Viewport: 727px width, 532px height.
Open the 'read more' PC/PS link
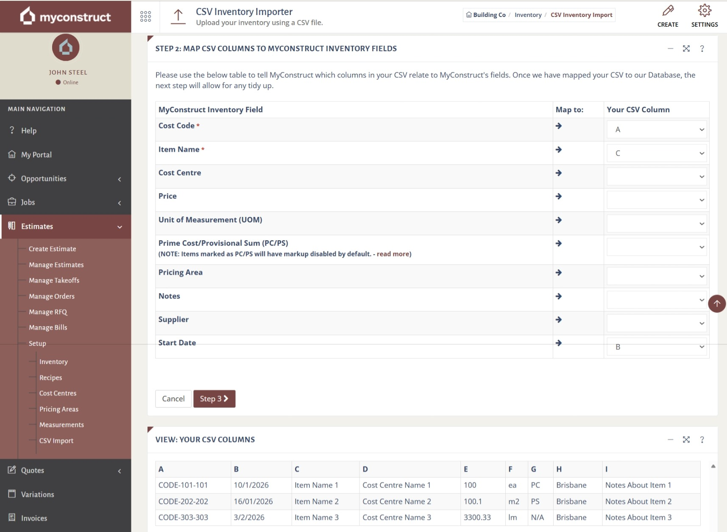coord(393,254)
